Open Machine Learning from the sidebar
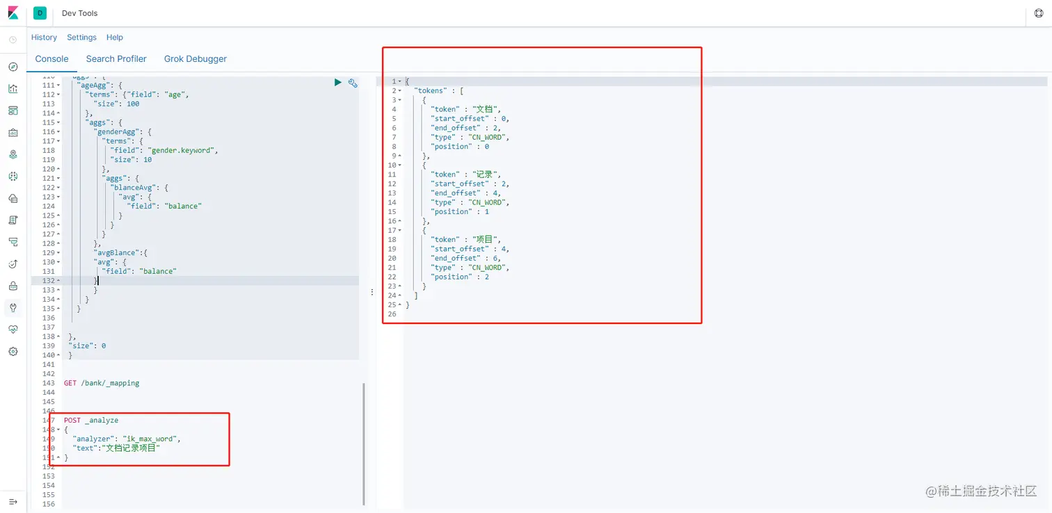The width and height of the screenshot is (1052, 513). pos(13,177)
